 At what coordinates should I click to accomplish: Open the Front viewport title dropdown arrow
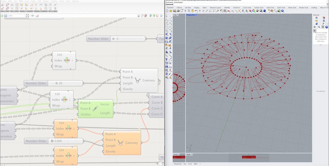[x=179, y=155]
